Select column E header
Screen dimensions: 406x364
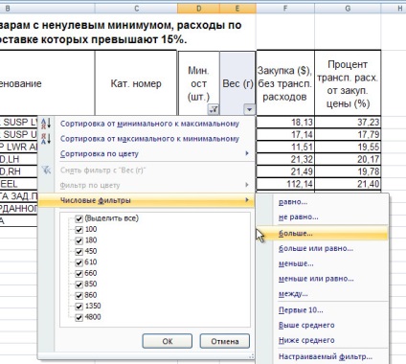tap(237, 9)
